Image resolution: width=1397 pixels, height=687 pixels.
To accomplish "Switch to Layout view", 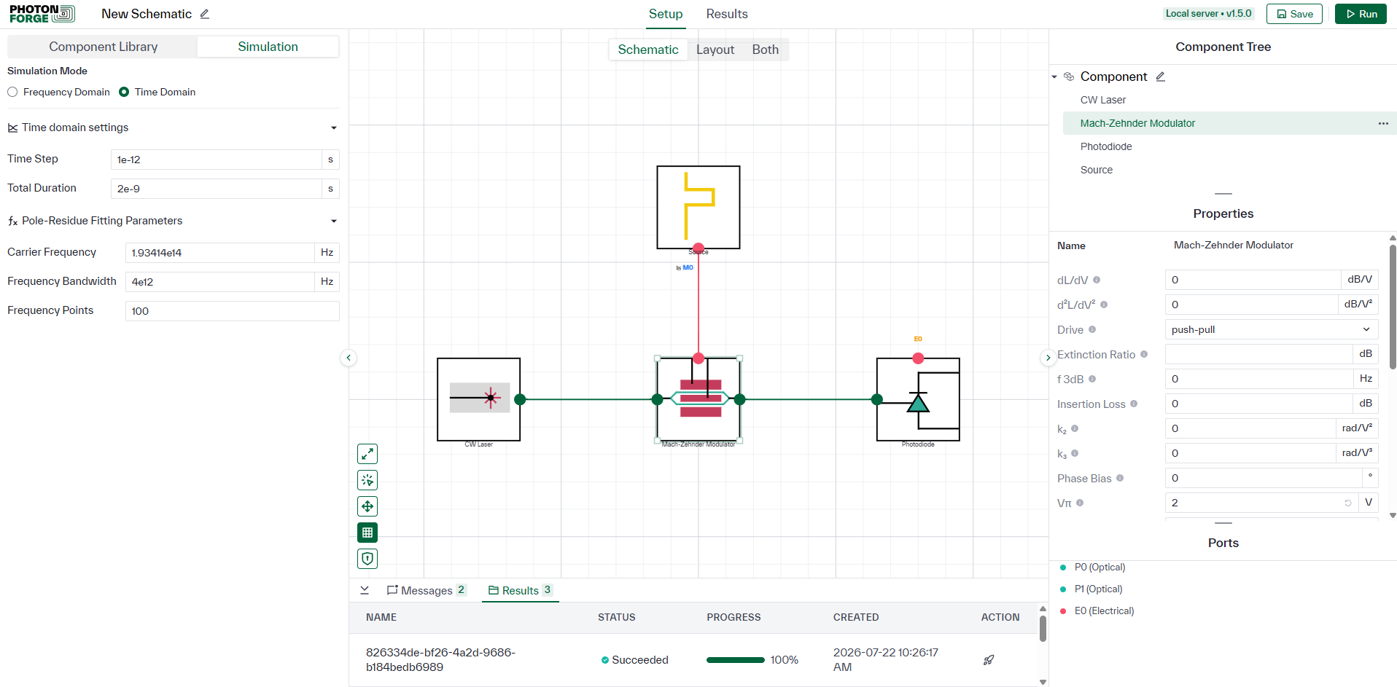I will 715,50.
